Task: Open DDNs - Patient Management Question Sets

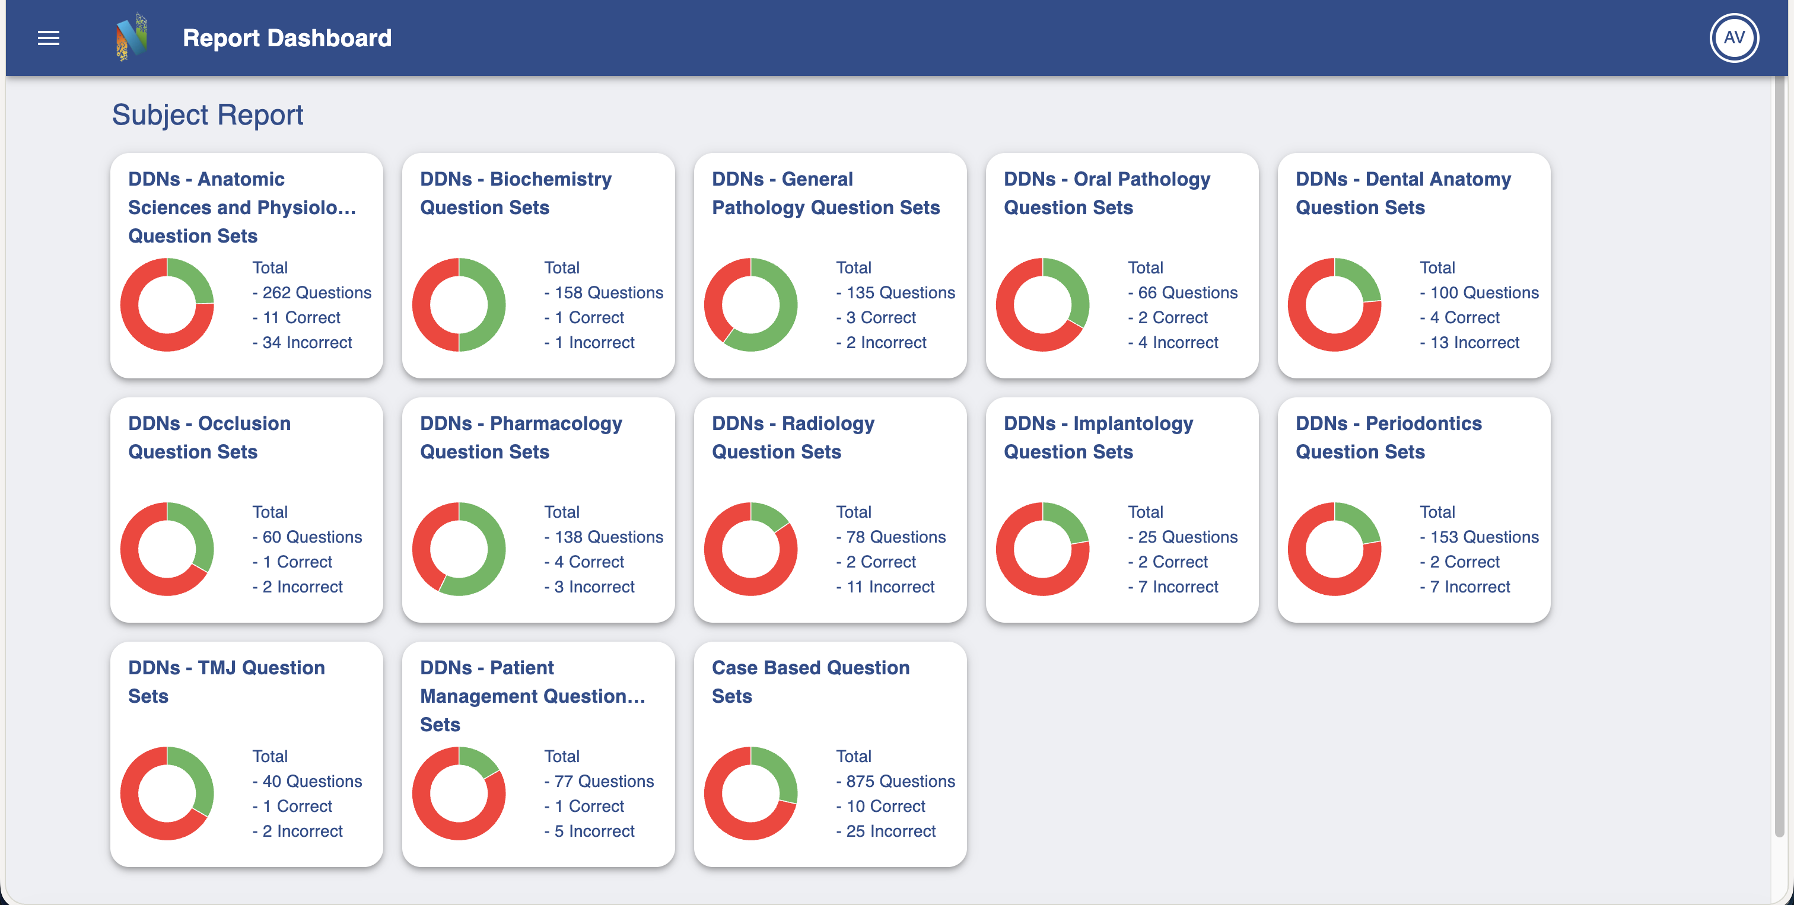Action: pyautogui.click(x=532, y=696)
